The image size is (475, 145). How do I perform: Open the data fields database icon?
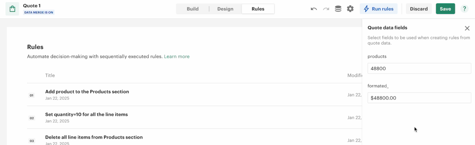(338, 9)
